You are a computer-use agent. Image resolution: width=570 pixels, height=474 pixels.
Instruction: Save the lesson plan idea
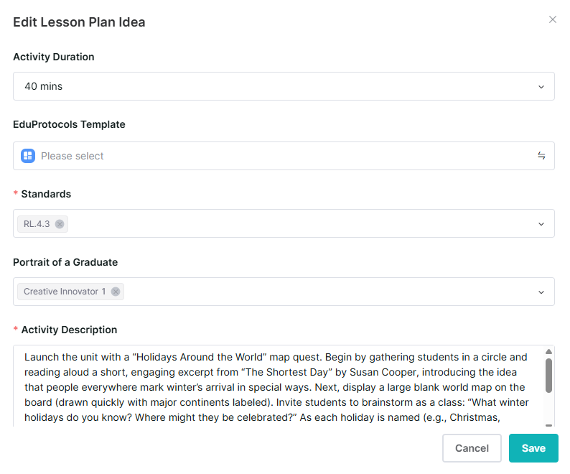(533, 448)
